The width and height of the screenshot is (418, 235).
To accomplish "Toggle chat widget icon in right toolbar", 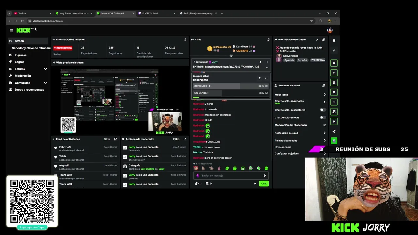I will pos(334,92).
